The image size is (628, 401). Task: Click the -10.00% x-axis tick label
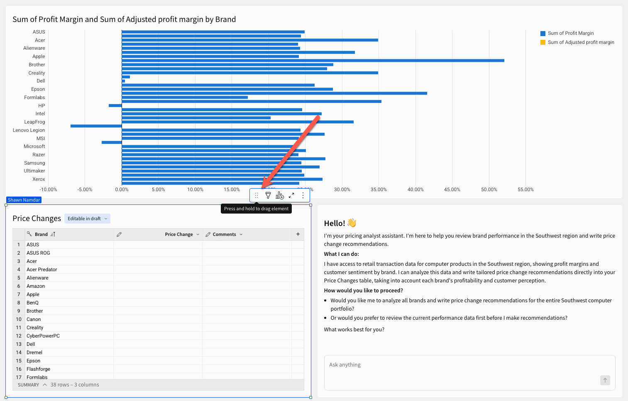pyautogui.click(x=48, y=190)
